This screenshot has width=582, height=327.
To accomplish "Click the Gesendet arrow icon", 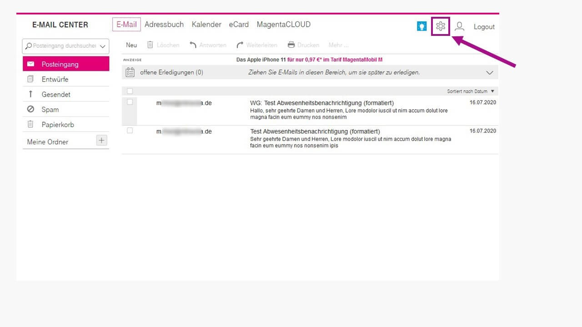I will coord(30,94).
